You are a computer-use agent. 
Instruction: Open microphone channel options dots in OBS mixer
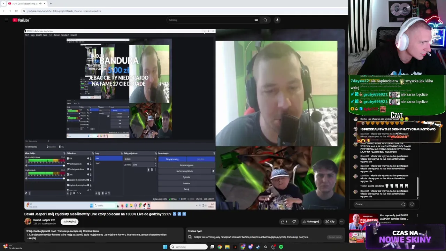click(x=26, y=161)
